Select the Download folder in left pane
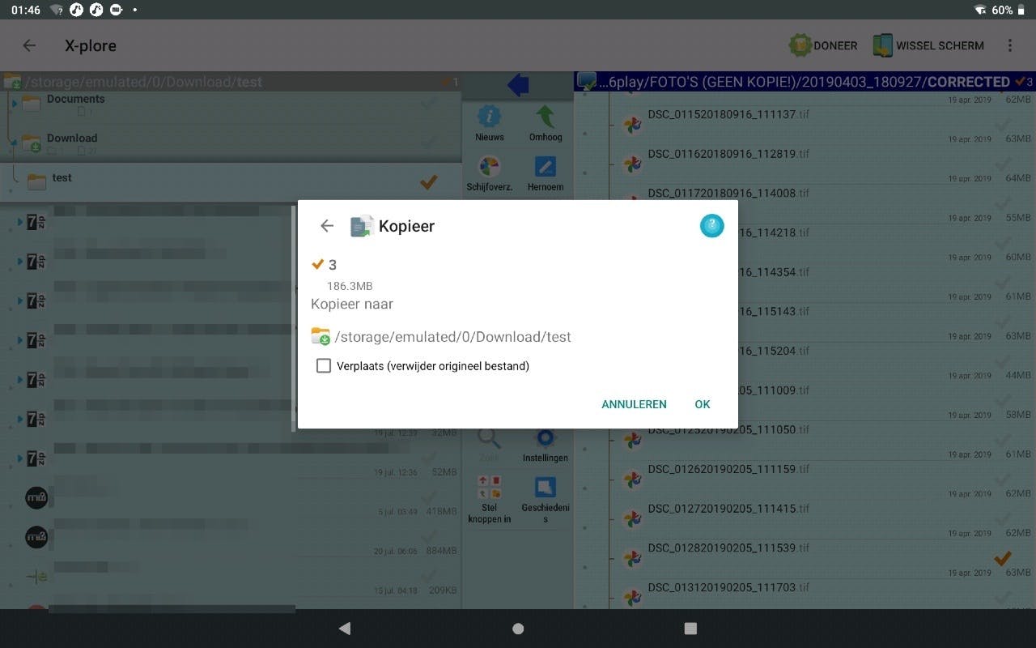Screen dimensions: 1036x648 (x=231, y=143)
